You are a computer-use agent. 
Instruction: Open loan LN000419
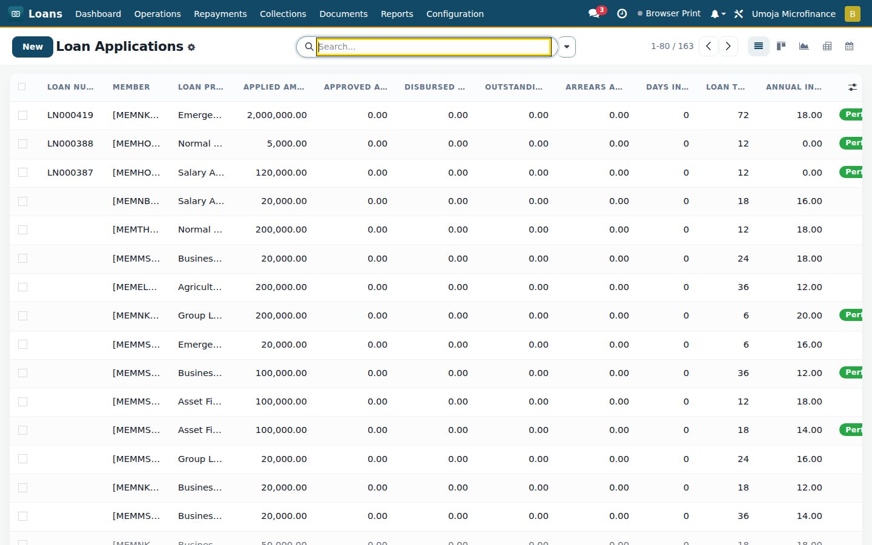[70, 115]
